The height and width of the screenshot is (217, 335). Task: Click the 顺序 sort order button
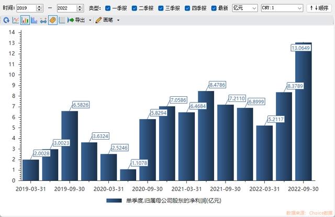(319, 8)
